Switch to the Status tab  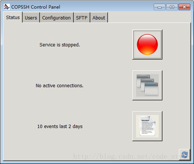click(13, 17)
